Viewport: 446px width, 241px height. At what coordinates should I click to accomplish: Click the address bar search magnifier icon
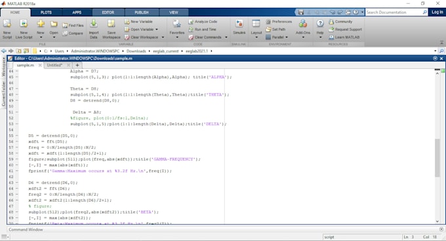tap(441, 51)
